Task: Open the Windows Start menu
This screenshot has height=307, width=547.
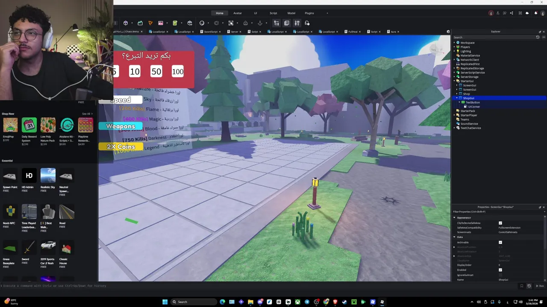Action: (165, 302)
